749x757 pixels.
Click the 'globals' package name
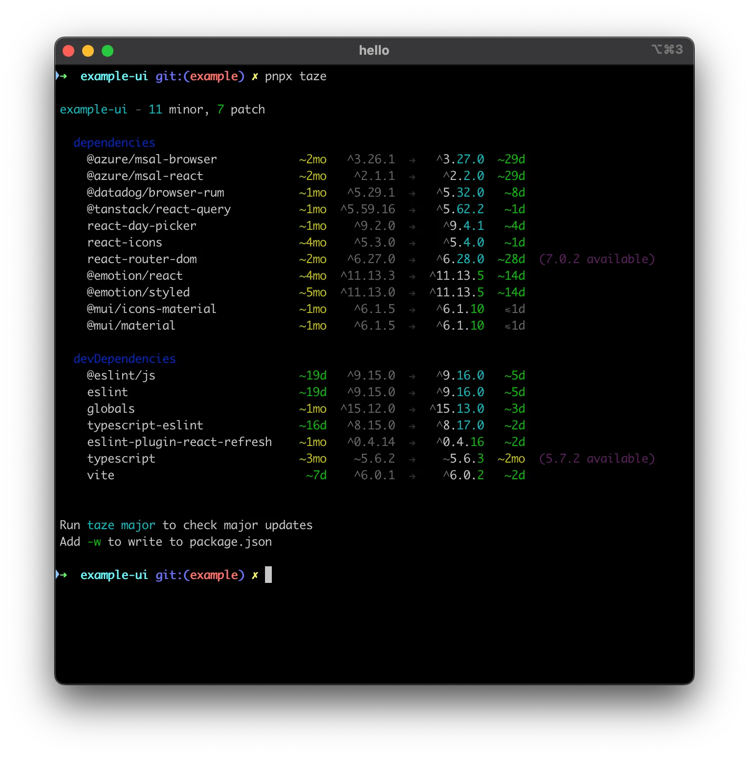point(111,409)
